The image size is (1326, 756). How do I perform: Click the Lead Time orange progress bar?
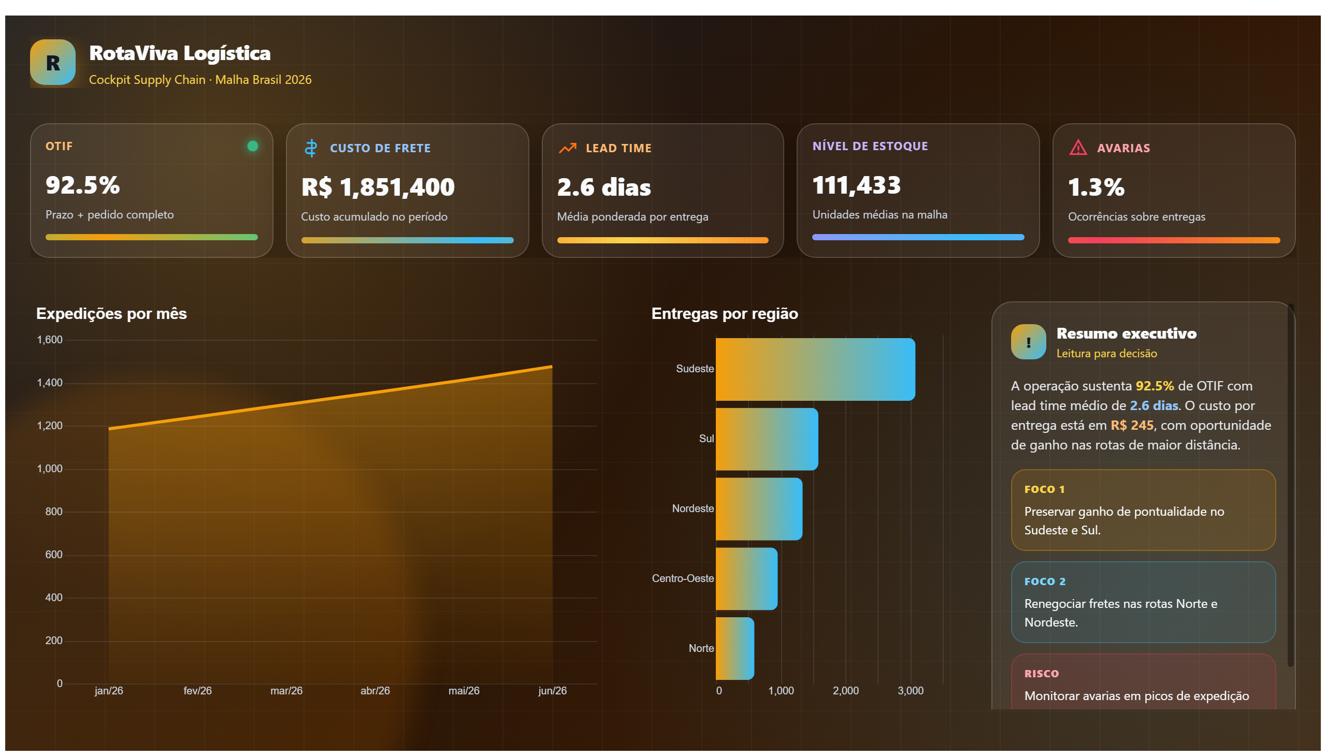click(x=662, y=240)
